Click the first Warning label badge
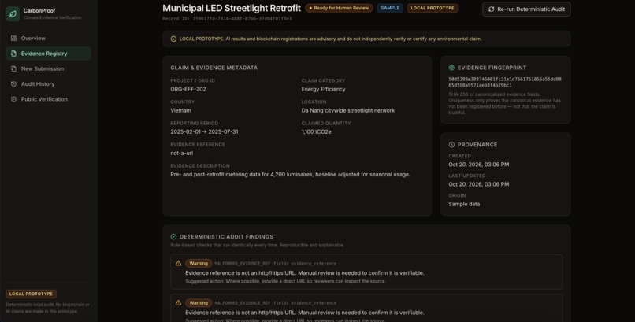This screenshot has width=635, height=322. pyautogui.click(x=199, y=263)
